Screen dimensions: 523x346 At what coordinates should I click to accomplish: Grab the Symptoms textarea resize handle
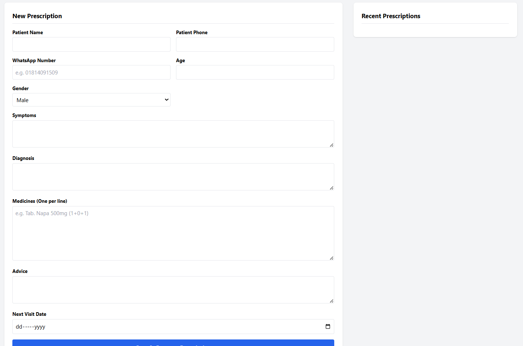click(x=331, y=145)
